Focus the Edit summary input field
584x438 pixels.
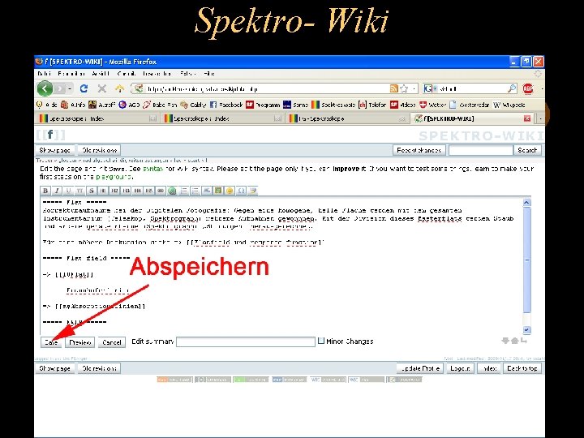(x=246, y=342)
